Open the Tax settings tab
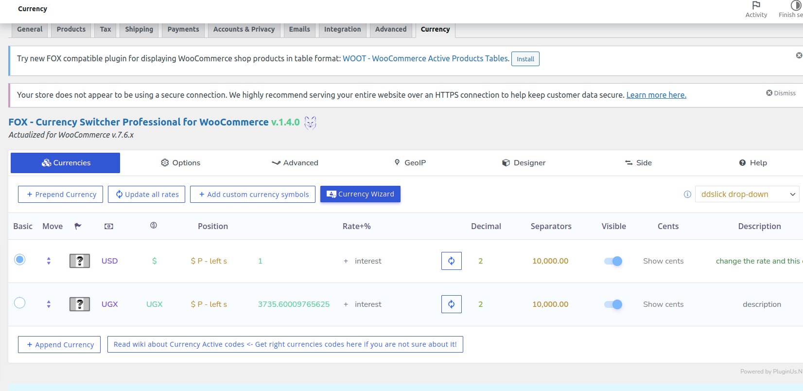The height and width of the screenshot is (391, 803). (x=105, y=30)
